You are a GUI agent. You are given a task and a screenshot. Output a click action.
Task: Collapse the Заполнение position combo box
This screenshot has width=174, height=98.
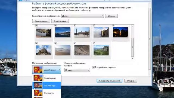(x=46, y=70)
